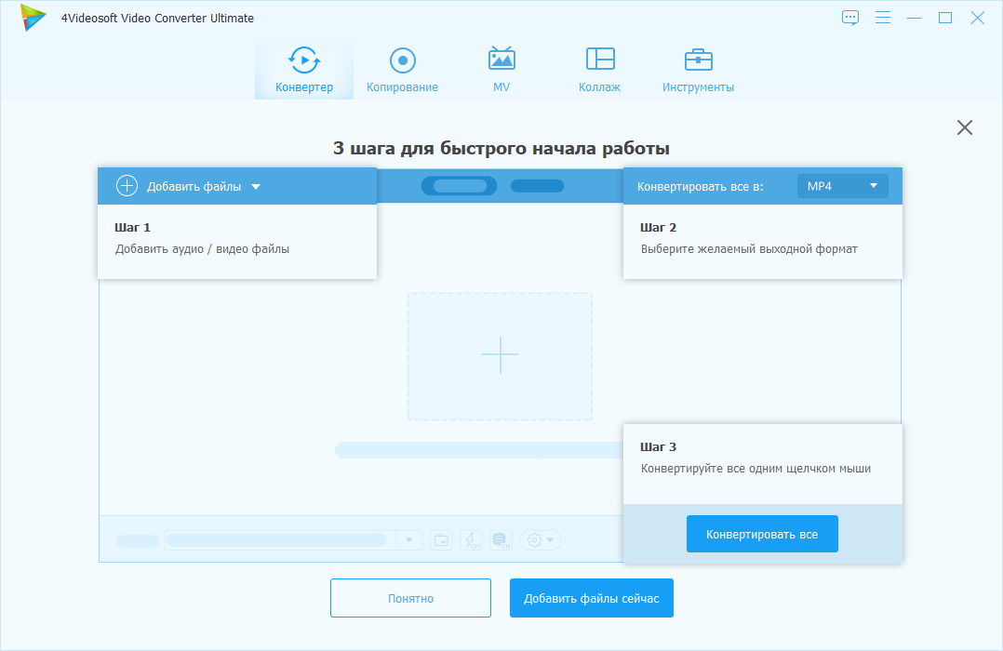Image resolution: width=1003 pixels, height=651 pixels.
Task: Close the quick start guide overlay
Action: [x=965, y=127]
